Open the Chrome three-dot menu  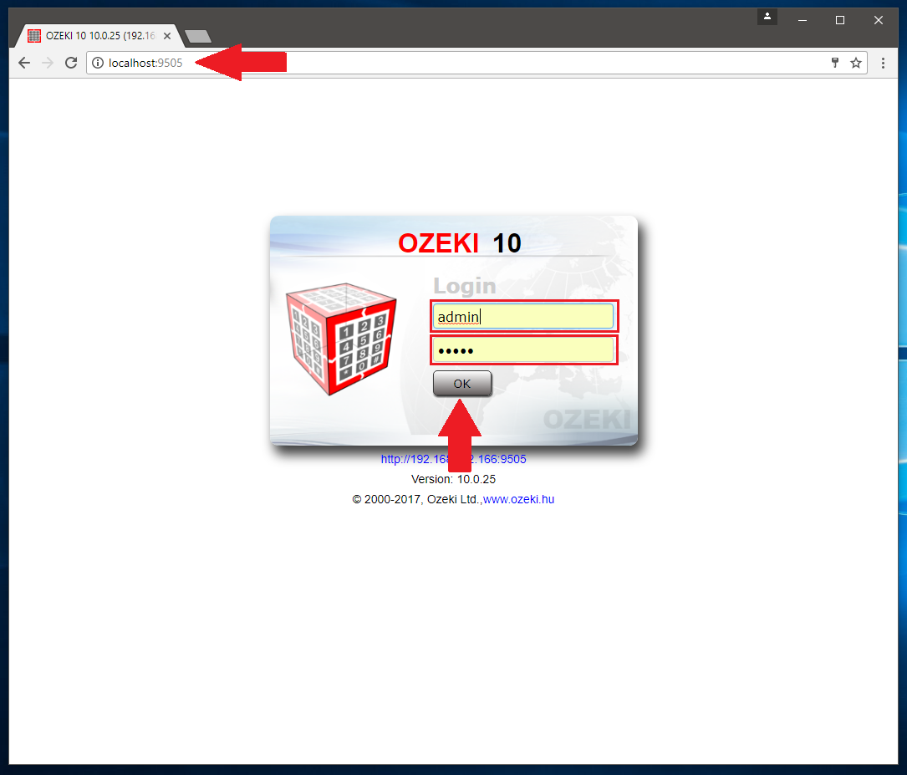884,63
